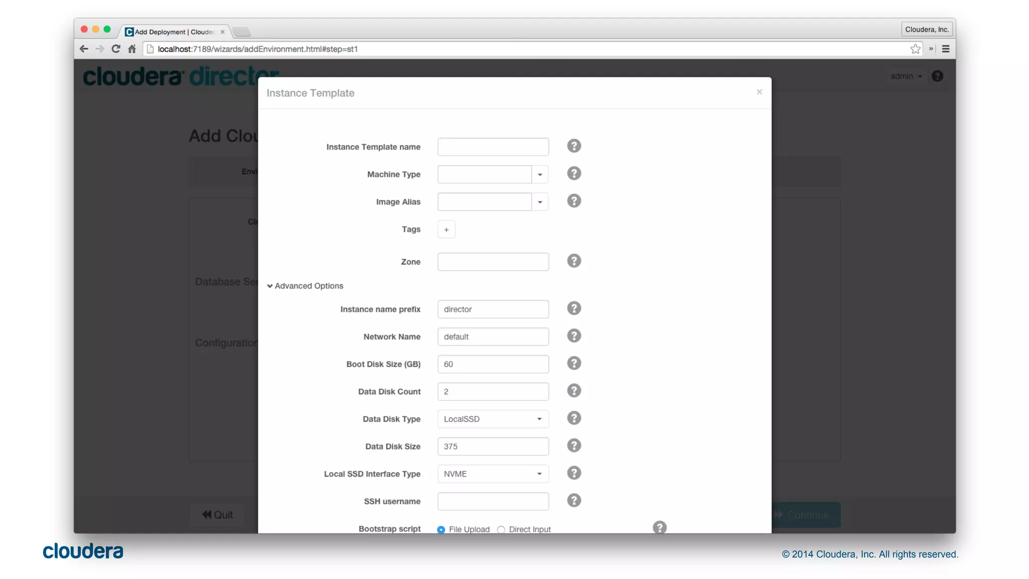
Task: Click the browser reload icon
Action: coord(116,49)
